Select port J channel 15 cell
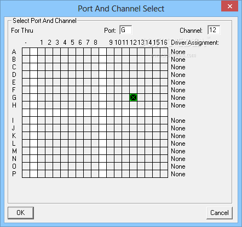The width and height of the screenshot is (242, 227). click(157, 128)
